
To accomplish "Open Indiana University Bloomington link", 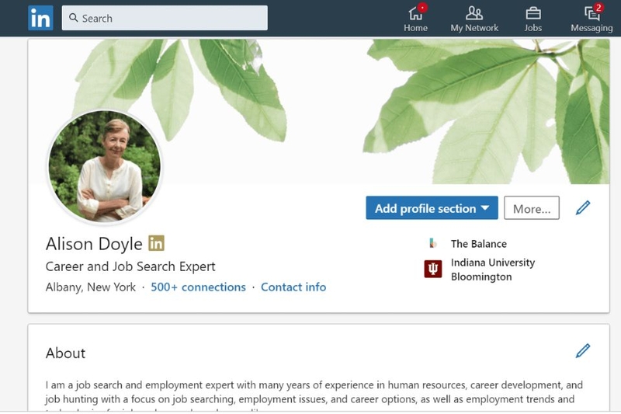I will (x=493, y=270).
